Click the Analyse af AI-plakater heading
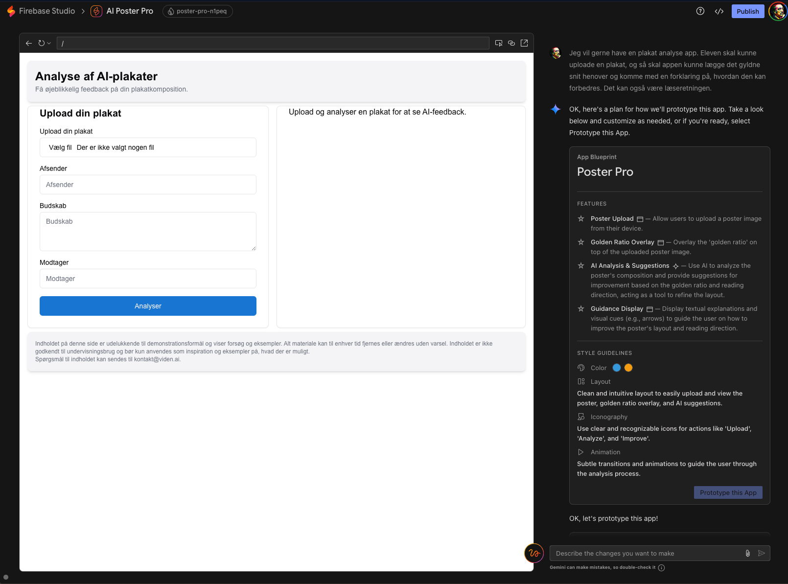788x584 pixels. click(x=96, y=76)
